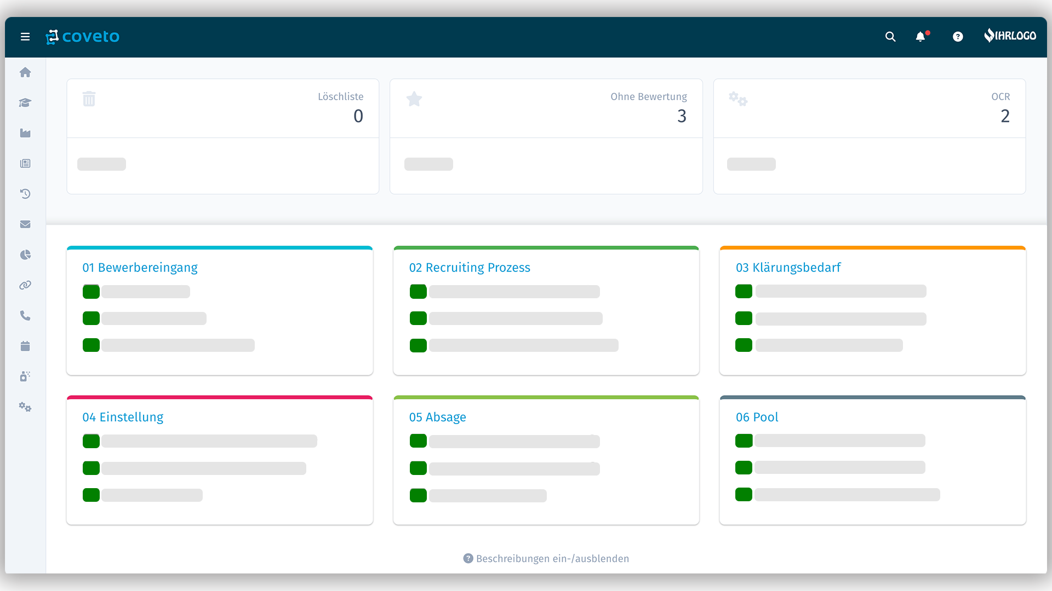
Task: Select the graduation cap icon in the sidebar
Action: point(25,103)
